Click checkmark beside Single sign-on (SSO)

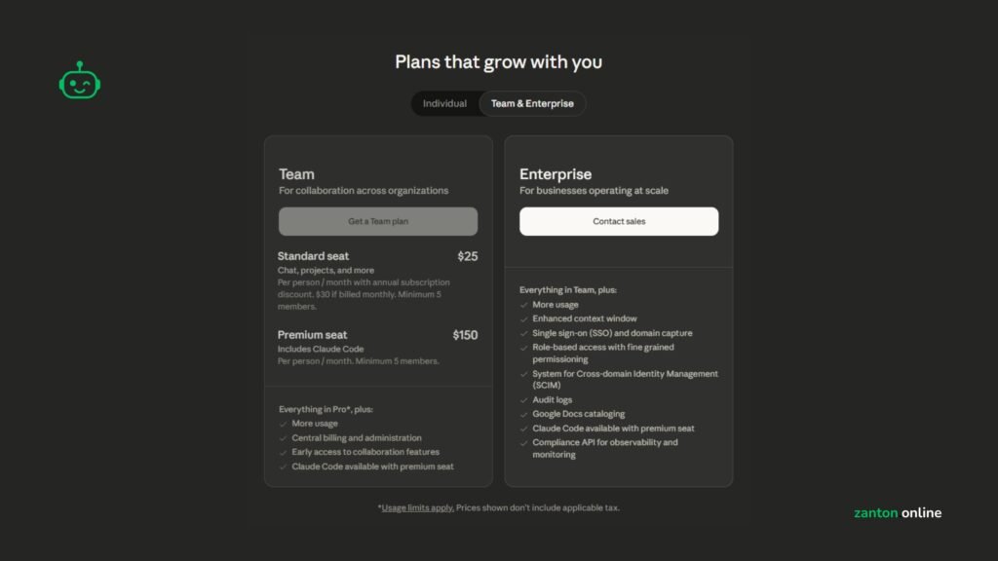tap(523, 333)
